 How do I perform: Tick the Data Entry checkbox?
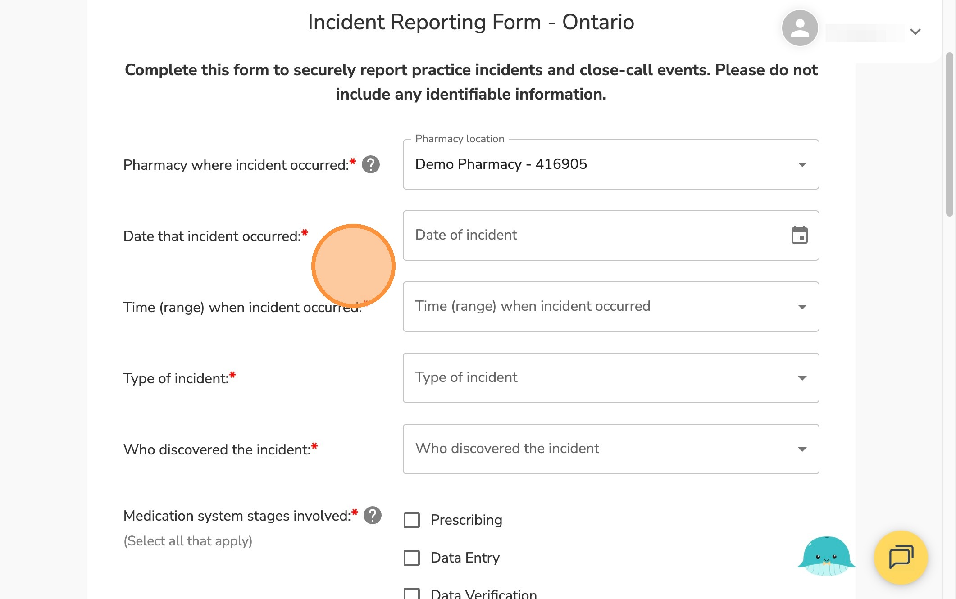[412, 558]
